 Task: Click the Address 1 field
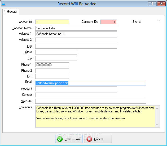(76, 34)
